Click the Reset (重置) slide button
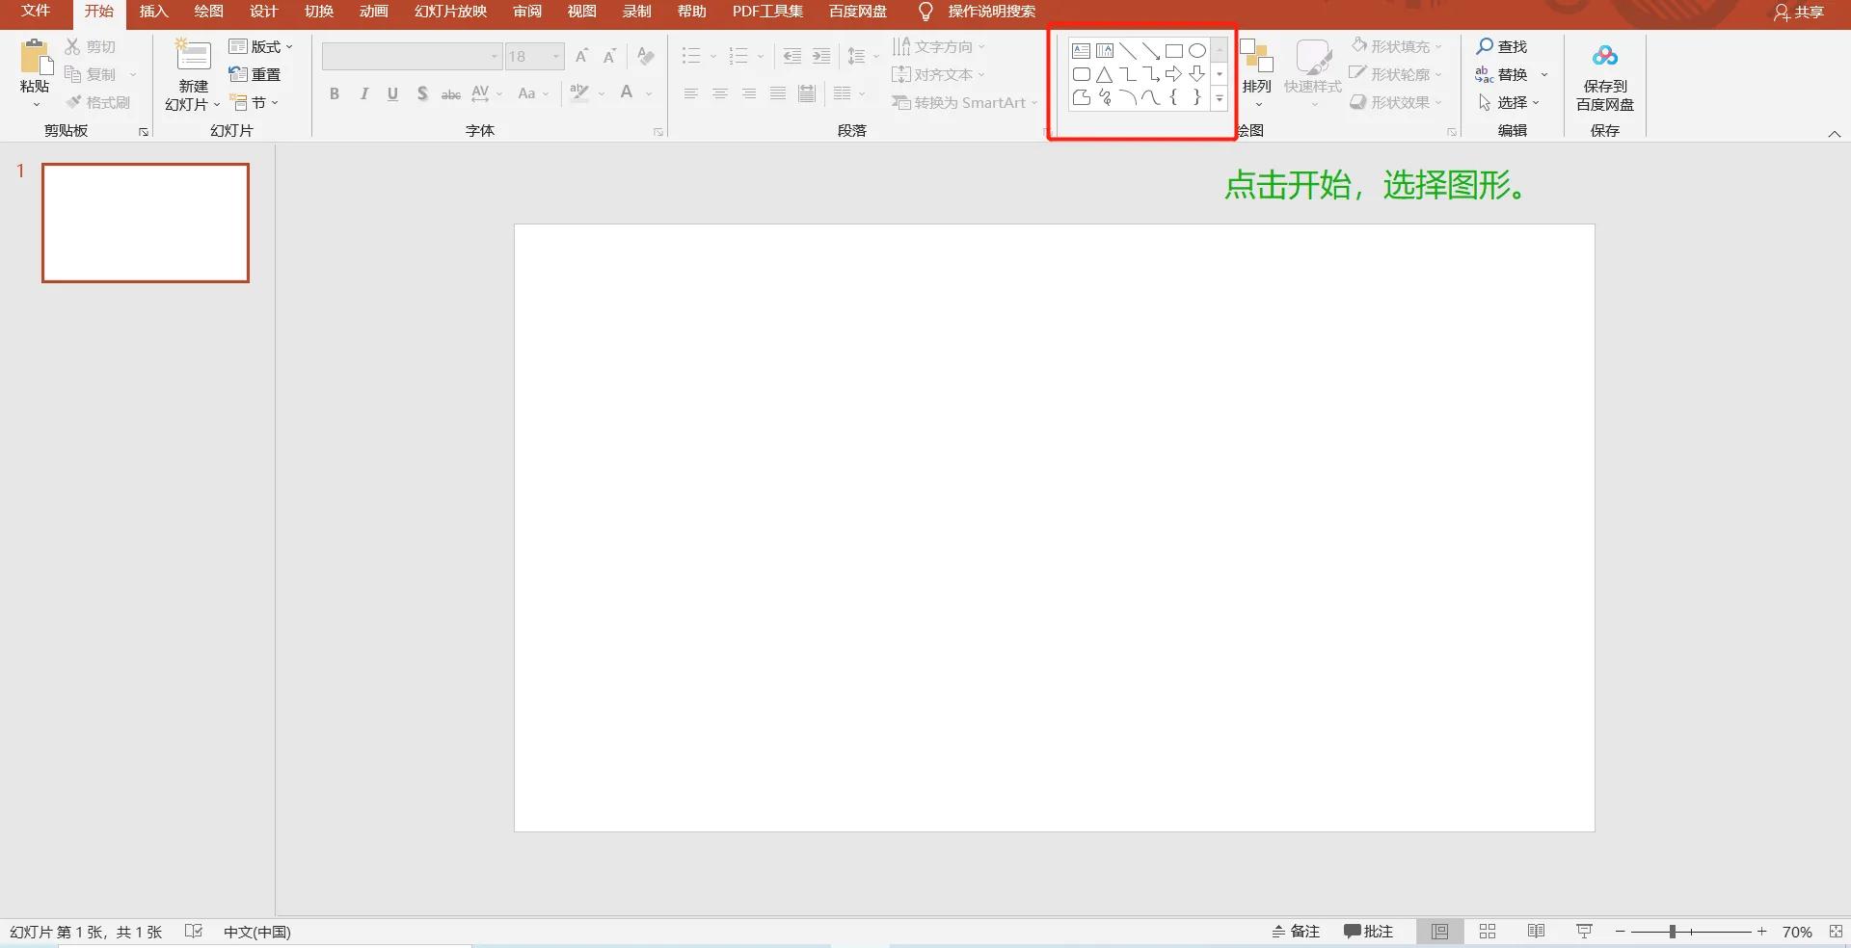 pyautogui.click(x=255, y=74)
